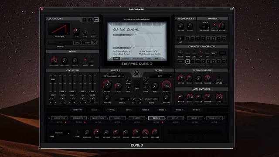Adjust the Filter Envelope Decay knob

(x=190, y=78)
